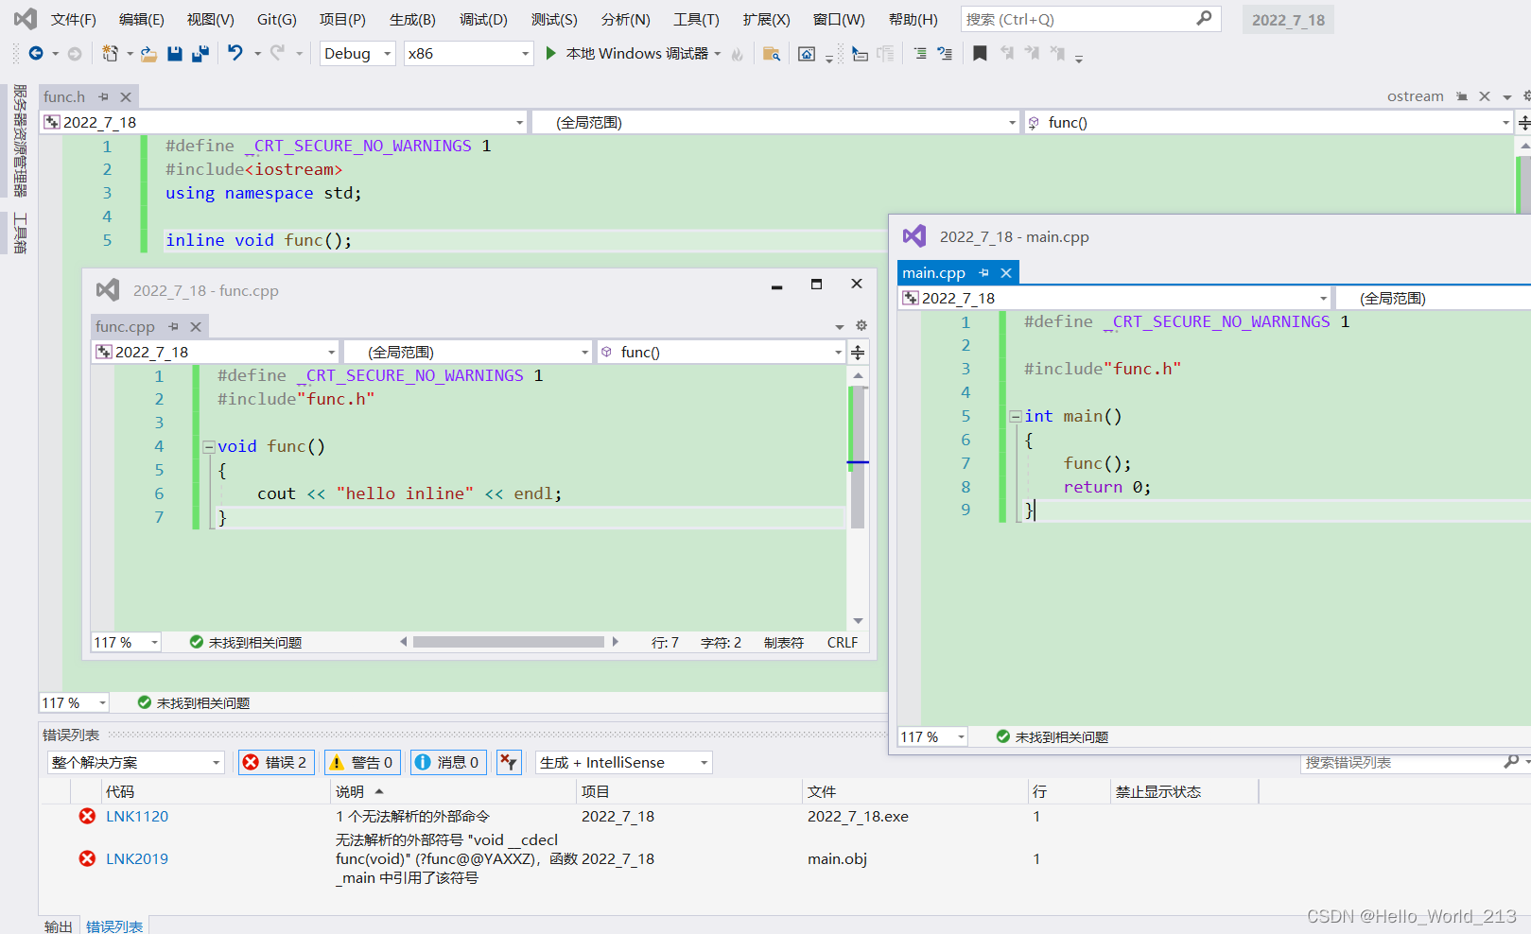The width and height of the screenshot is (1531, 934).
Task: Open the LNK2019 error code link
Action: [x=137, y=858]
